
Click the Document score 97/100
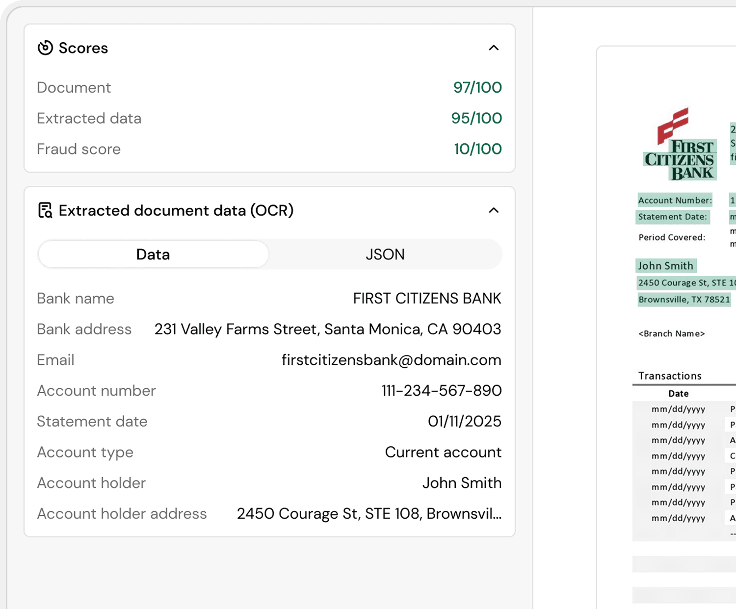tap(476, 87)
